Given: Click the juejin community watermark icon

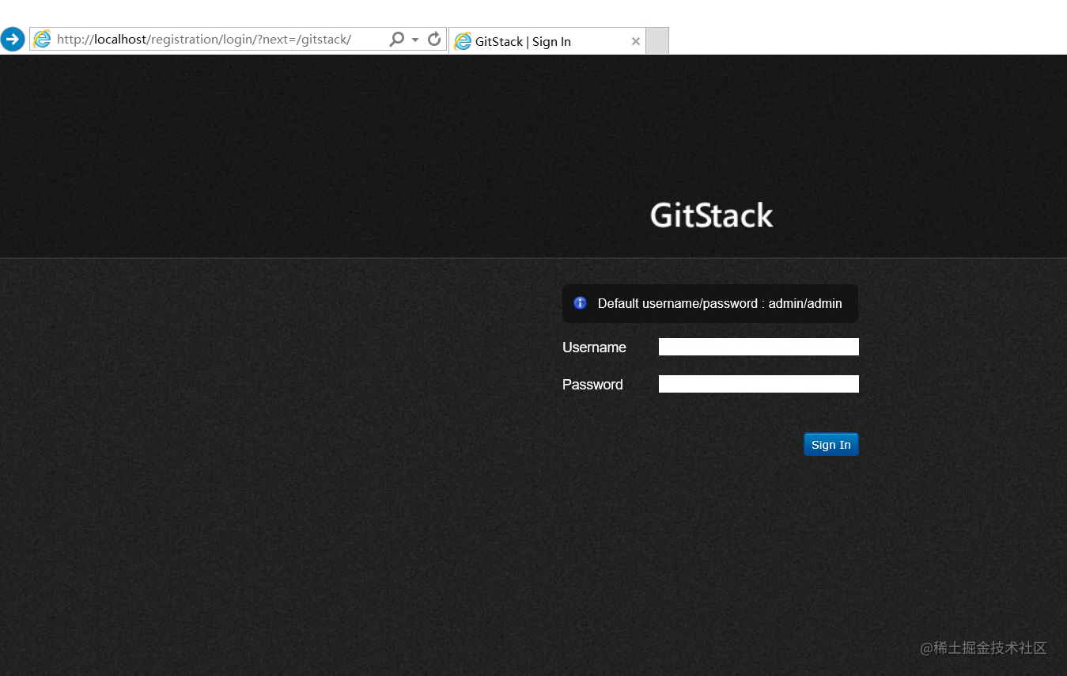Looking at the screenshot, I should (927, 648).
